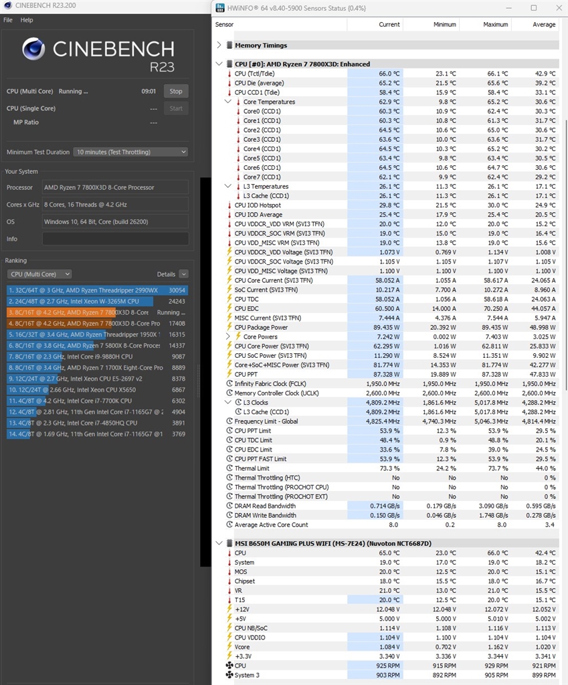This screenshot has height=685, width=568.
Task: Click thermometer icon beside Core0 (CCD1)
Action: click(x=238, y=111)
